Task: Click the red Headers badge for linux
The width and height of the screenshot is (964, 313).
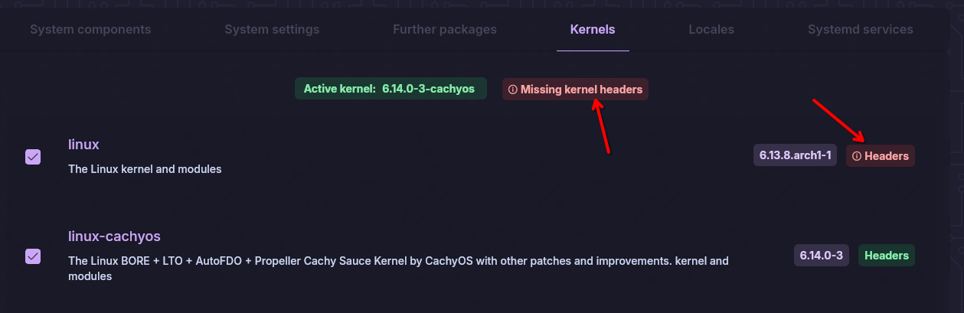Action: [x=881, y=156]
